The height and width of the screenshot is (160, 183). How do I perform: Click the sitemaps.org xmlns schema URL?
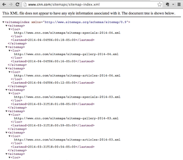[x=85, y=22]
